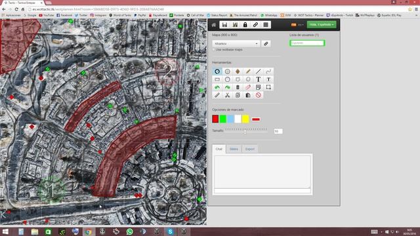Screen dimensions: 420x236
Task: Click the home icon in planner header
Action: click(x=214, y=25)
